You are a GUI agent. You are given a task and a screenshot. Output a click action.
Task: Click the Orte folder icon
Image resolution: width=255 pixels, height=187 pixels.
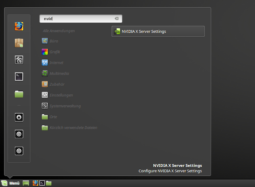click(45, 117)
